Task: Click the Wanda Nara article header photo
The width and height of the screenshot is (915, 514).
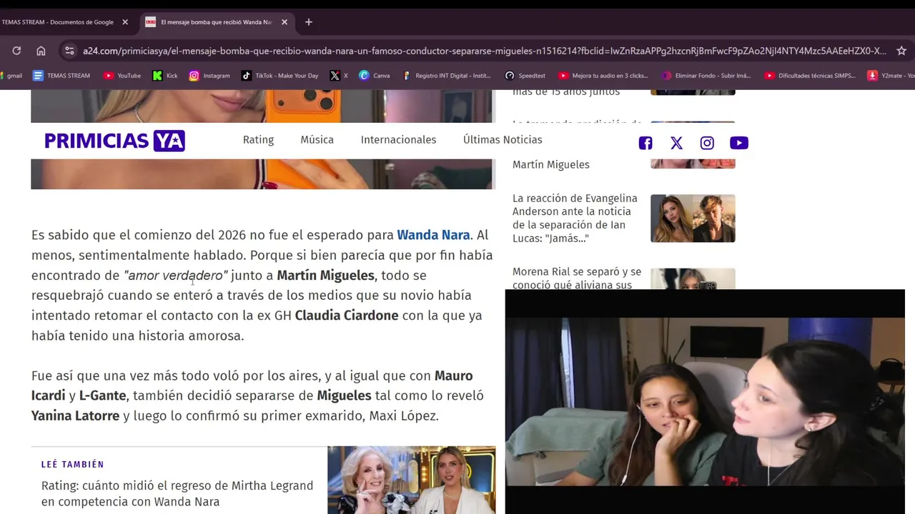Action: pyautogui.click(x=263, y=175)
